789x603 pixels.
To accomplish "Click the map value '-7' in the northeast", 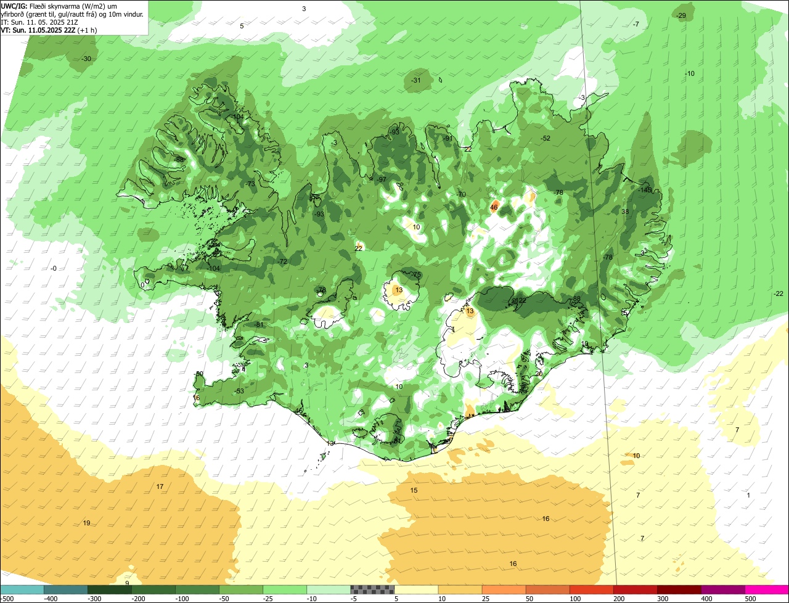I will (636, 24).
